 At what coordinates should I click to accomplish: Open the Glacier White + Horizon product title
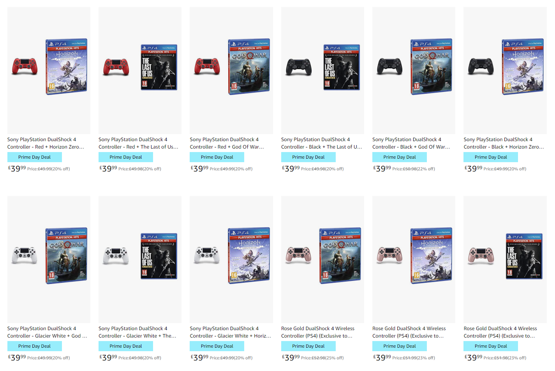(x=230, y=332)
